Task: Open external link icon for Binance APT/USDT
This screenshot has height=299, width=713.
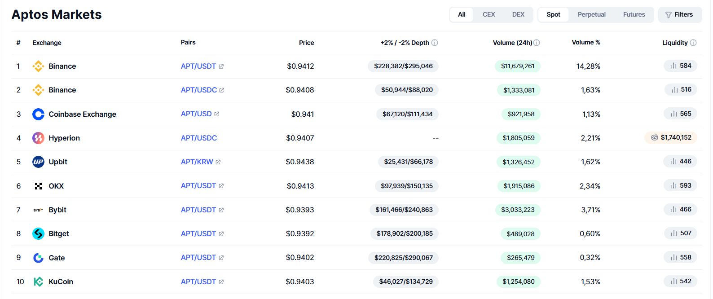Action: tap(221, 66)
